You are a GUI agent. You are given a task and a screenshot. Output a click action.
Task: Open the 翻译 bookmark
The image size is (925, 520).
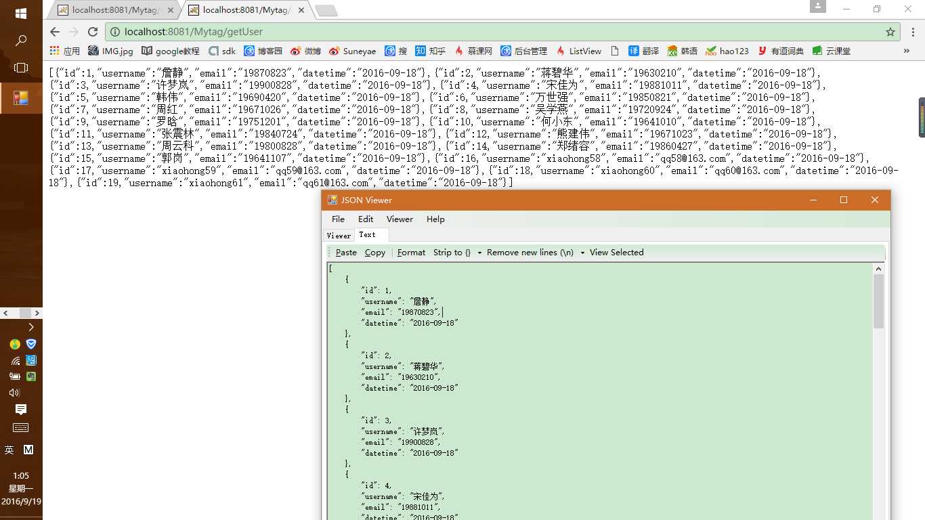(644, 51)
